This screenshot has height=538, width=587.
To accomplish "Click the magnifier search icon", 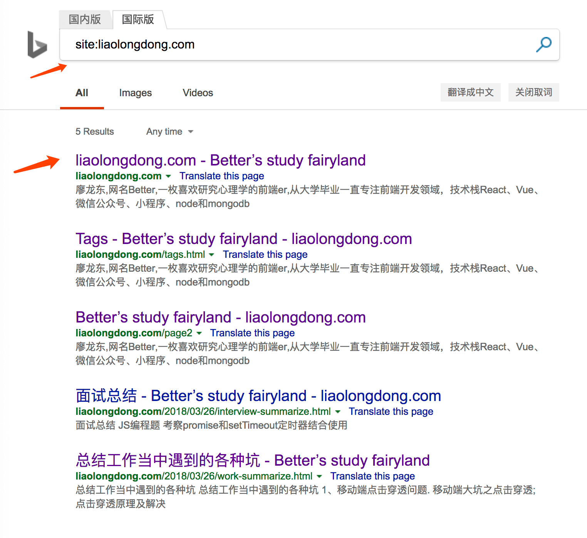I will 544,45.
